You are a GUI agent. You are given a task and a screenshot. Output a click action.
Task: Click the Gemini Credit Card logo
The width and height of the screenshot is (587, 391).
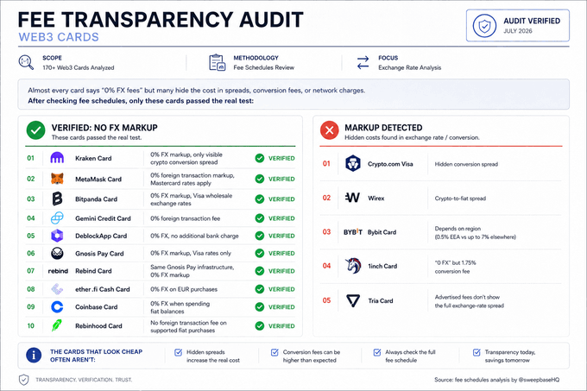click(x=57, y=218)
